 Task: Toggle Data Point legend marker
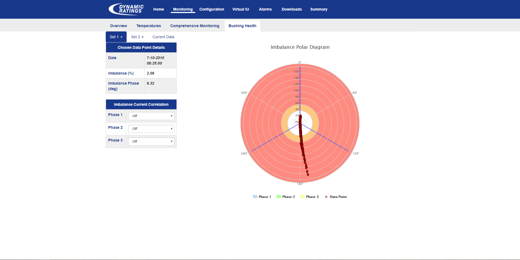click(x=326, y=197)
